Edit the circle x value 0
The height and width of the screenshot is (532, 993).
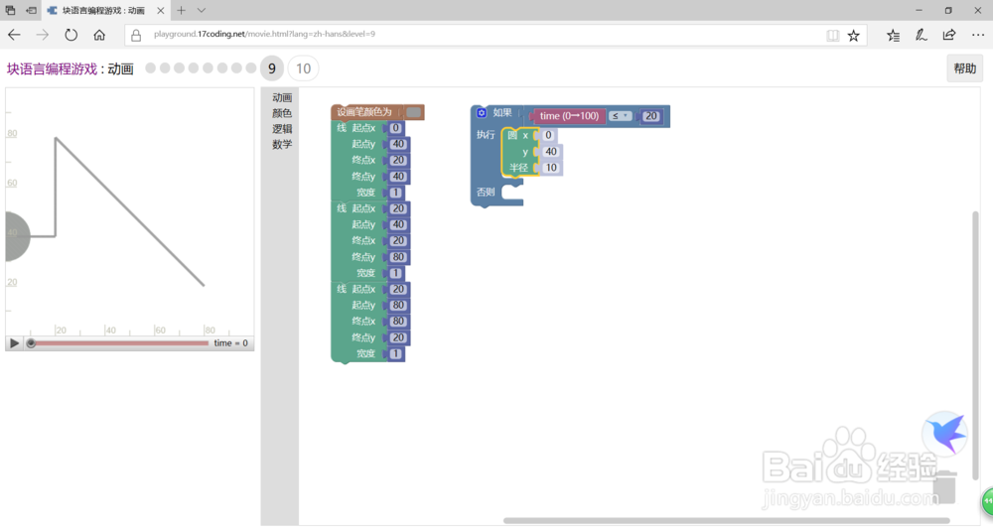[548, 135]
